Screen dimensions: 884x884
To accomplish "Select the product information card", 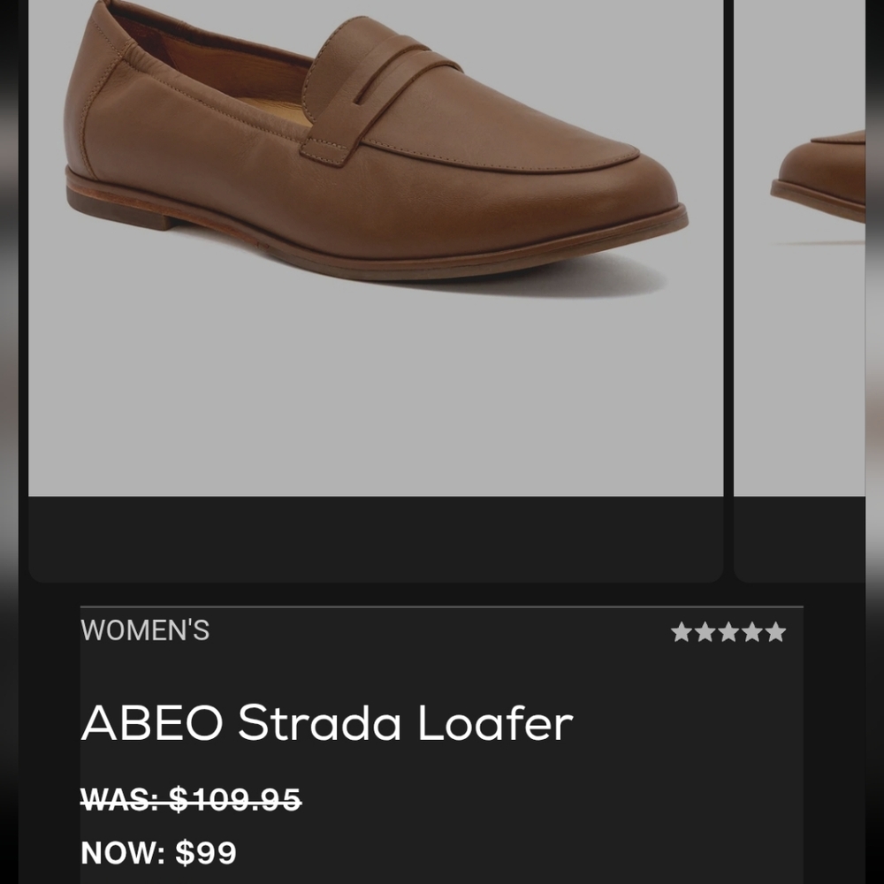I will (442, 743).
